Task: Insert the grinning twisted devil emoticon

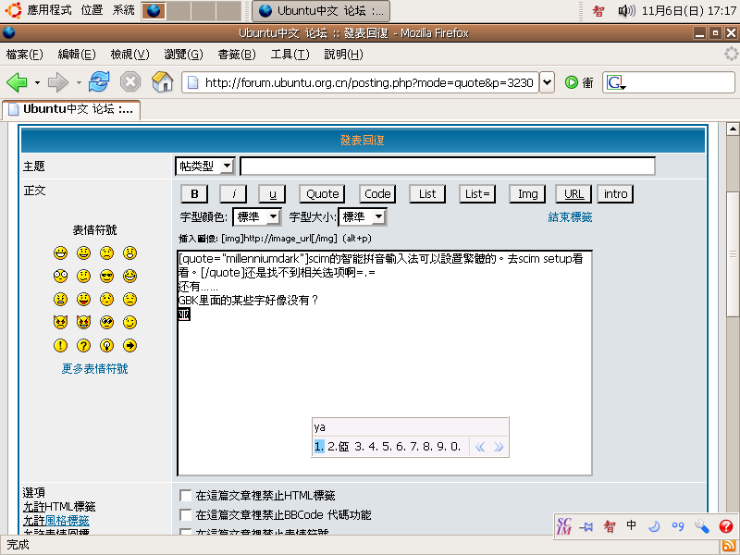Action: coord(83,322)
